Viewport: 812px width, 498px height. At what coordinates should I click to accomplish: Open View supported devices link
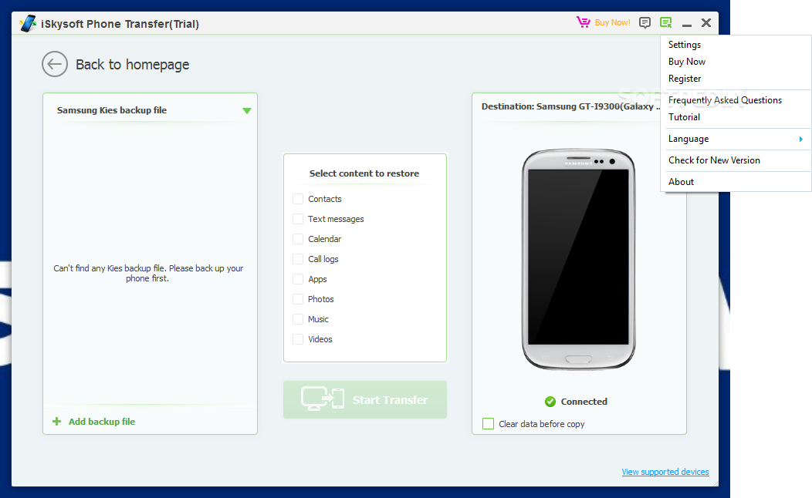coord(665,472)
